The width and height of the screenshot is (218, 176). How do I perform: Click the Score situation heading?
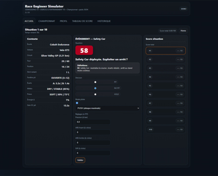[x=154, y=39]
